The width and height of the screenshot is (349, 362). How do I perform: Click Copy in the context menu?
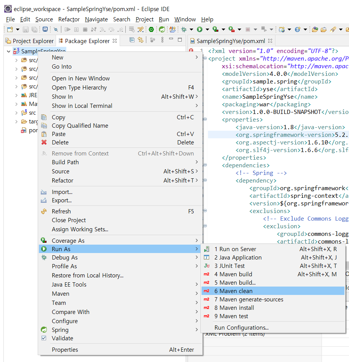click(121, 117)
